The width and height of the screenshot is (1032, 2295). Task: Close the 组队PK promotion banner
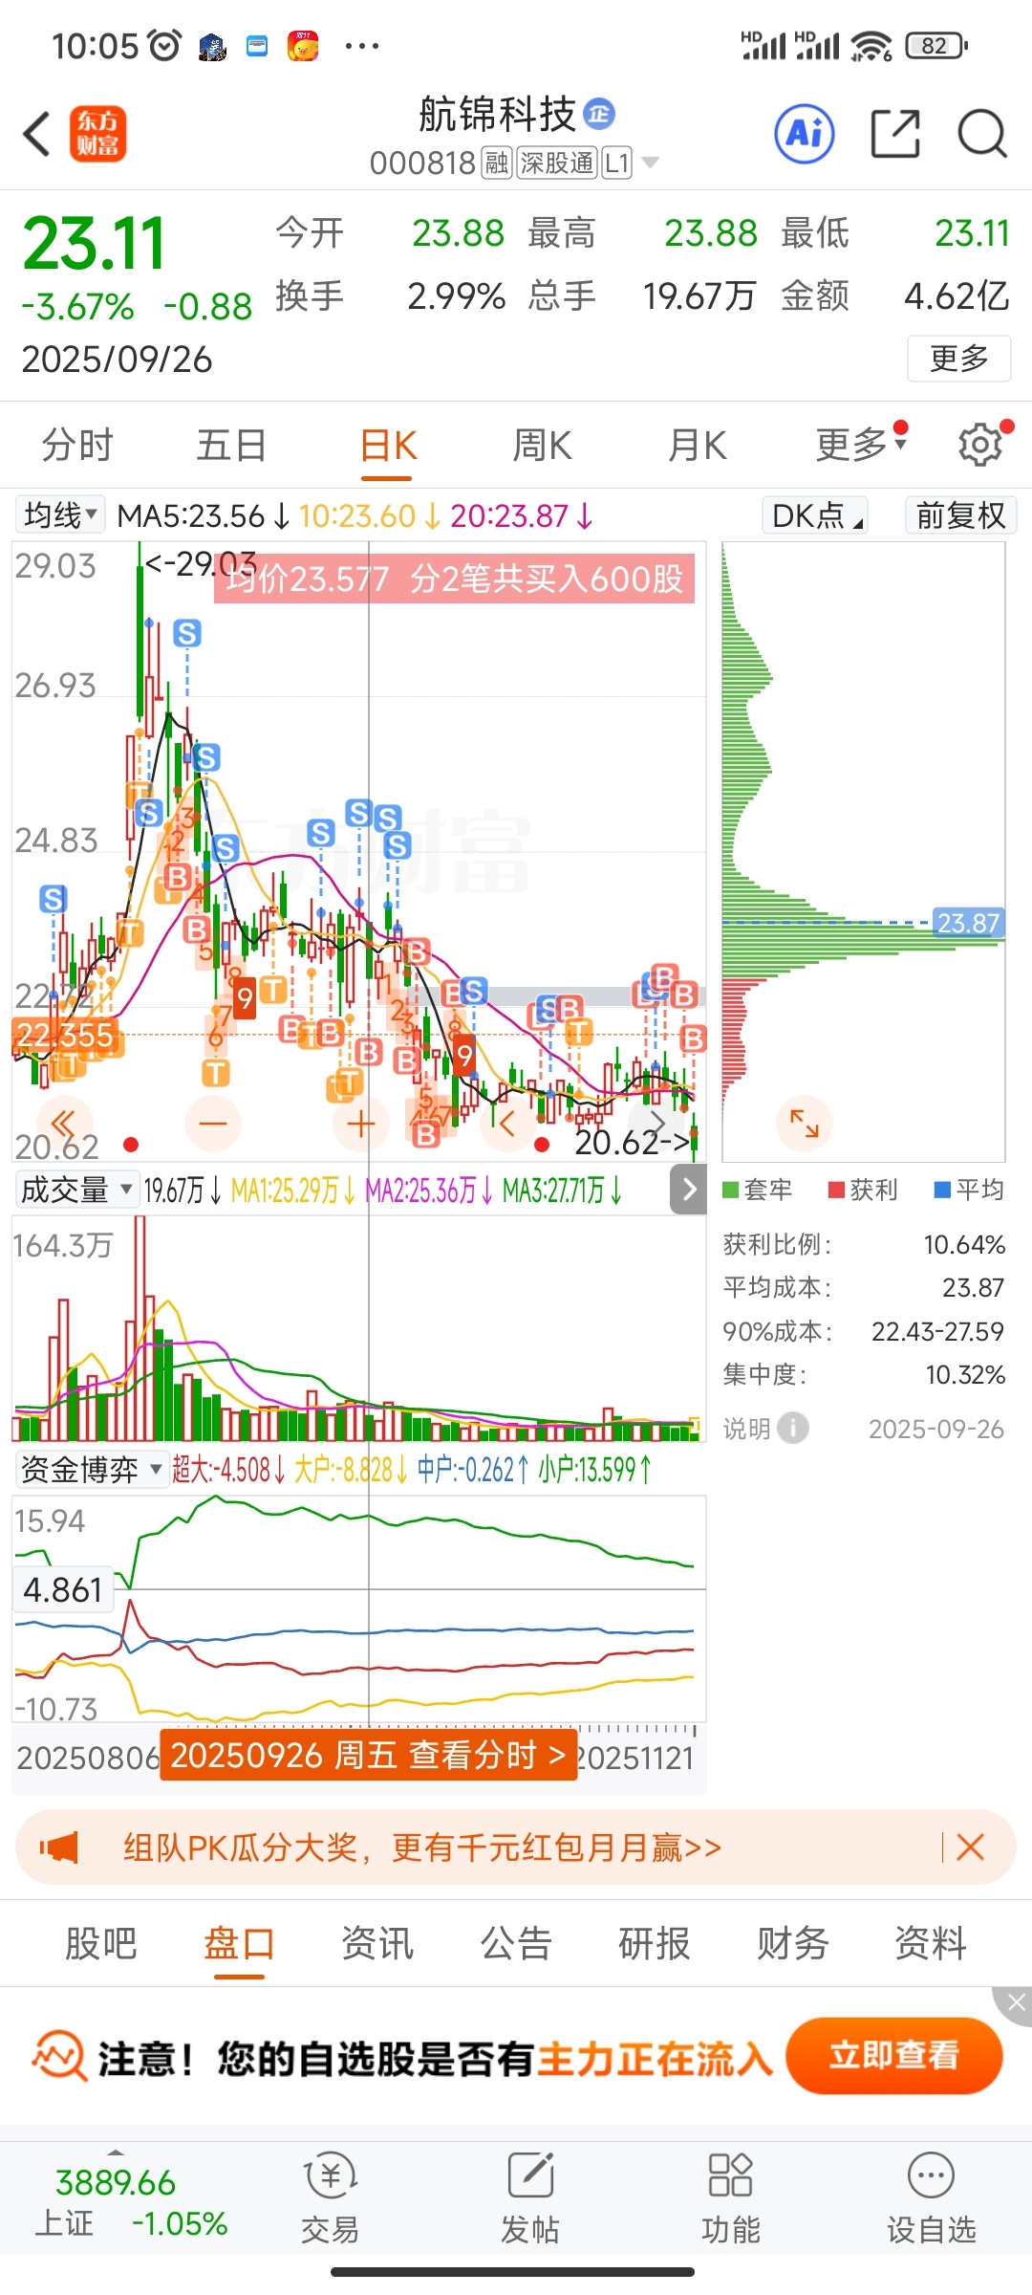point(970,1847)
